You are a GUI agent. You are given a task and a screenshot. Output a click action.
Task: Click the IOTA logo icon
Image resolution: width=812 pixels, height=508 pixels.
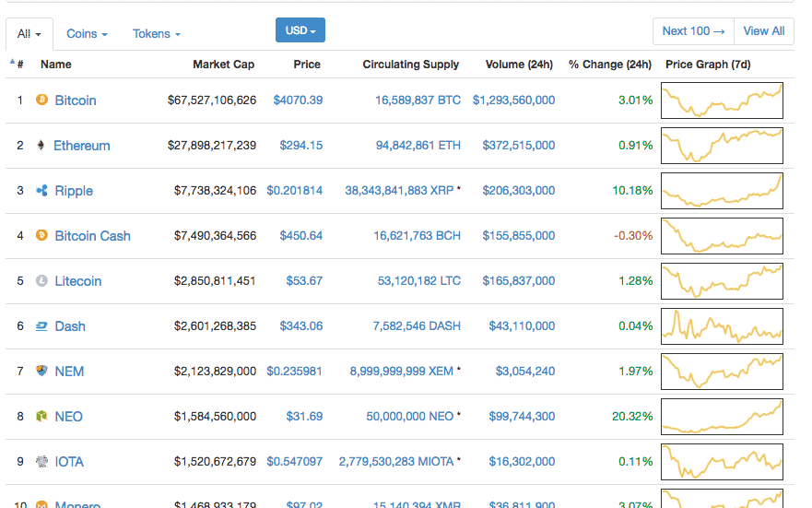point(42,461)
